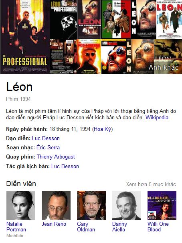The height and width of the screenshot is (243, 182).
Task: Open the large The Professional poster image
Action: point(25,37)
